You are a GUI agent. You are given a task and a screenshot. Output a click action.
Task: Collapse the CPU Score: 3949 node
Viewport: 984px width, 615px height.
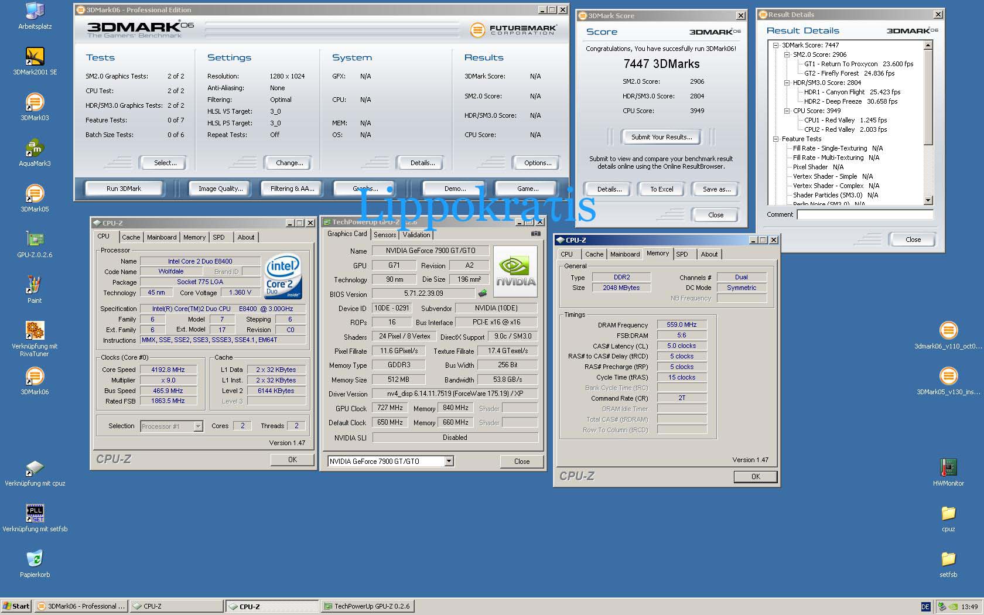(787, 111)
